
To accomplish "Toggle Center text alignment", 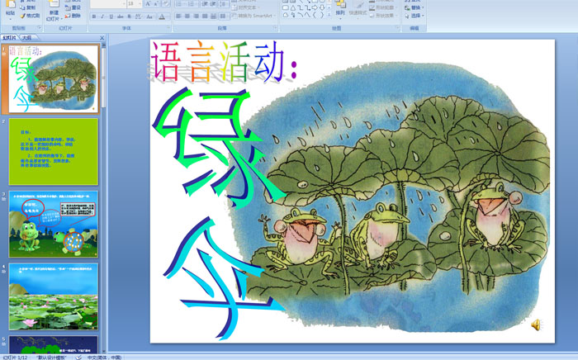I will click(x=187, y=17).
